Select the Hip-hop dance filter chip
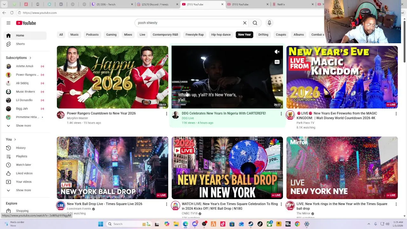The width and height of the screenshot is (407, 229). (221, 35)
